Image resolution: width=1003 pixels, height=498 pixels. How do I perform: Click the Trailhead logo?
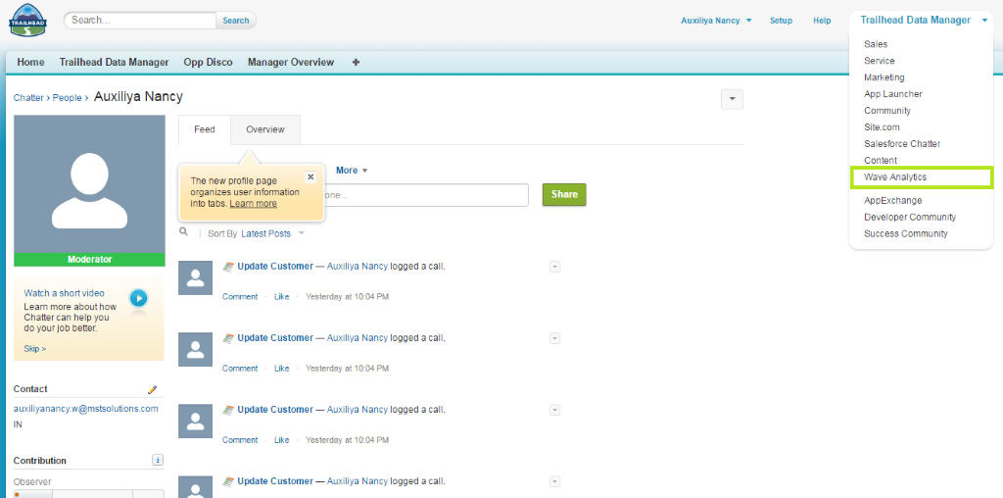pyautogui.click(x=27, y=21)
